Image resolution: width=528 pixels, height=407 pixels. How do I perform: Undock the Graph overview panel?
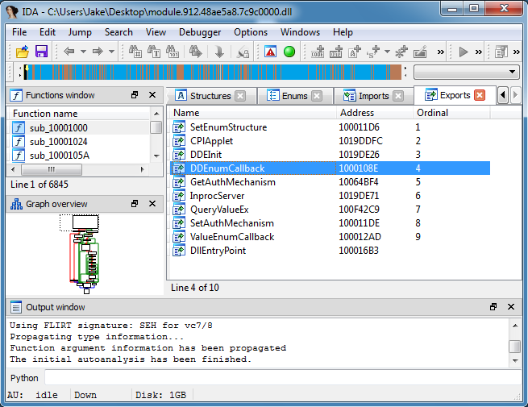tap(135, 204)
